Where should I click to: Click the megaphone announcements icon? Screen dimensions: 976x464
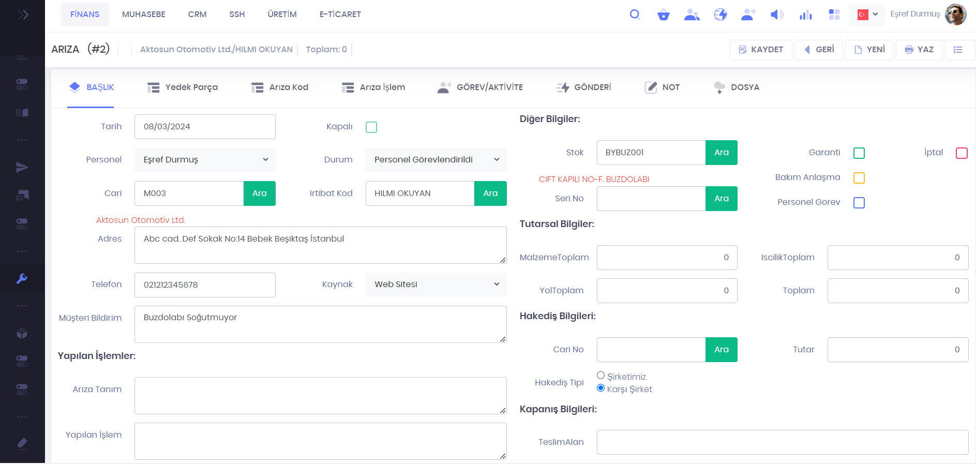click(x=777, y=14)
